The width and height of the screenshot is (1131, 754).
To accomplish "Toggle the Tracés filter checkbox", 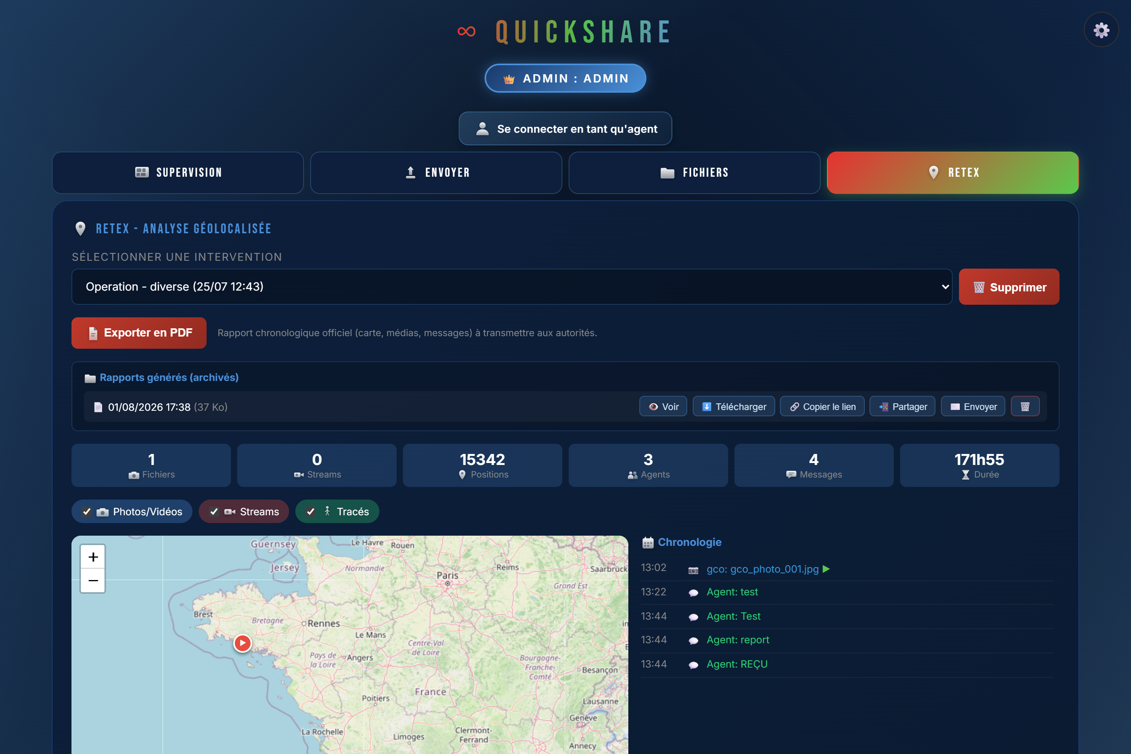I will (311, 512).
